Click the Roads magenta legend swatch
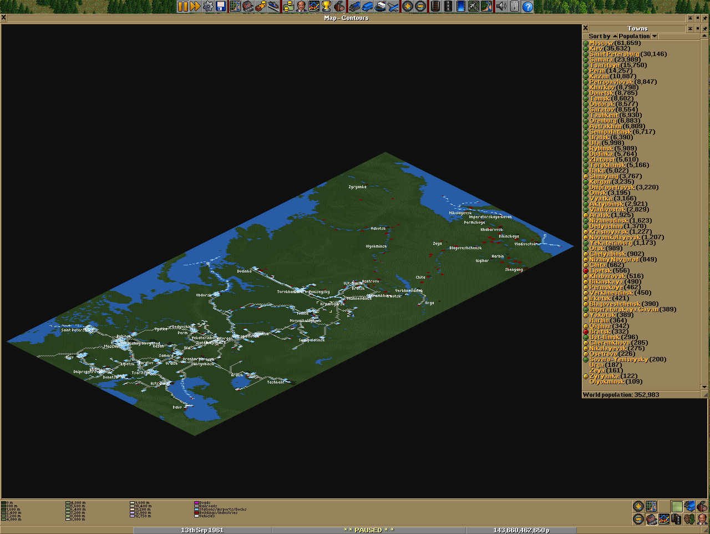The height and width of the screenshot is (534, 710). (x=196, y=503)
